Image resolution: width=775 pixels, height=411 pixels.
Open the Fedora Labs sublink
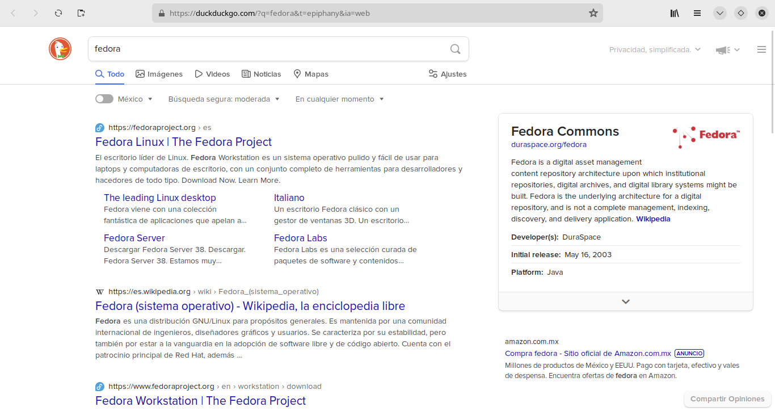click(x=301, y=238)
